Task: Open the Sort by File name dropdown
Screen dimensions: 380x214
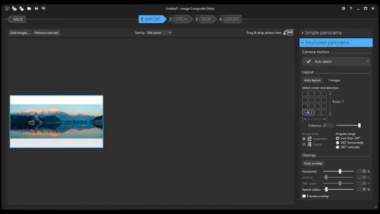Action: pos(158,33)
